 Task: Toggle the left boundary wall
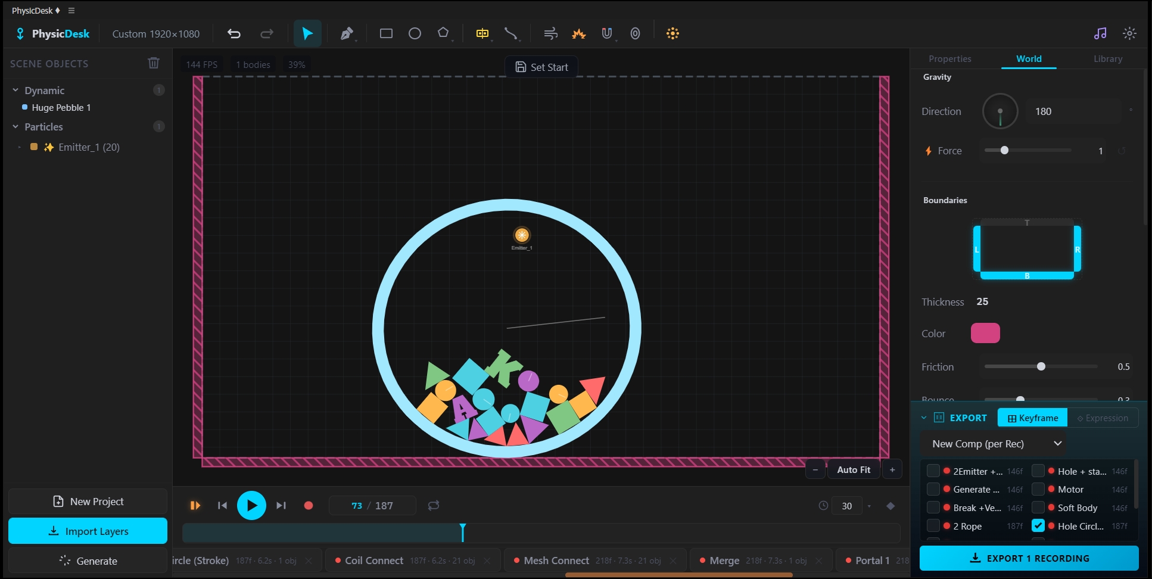977,249
